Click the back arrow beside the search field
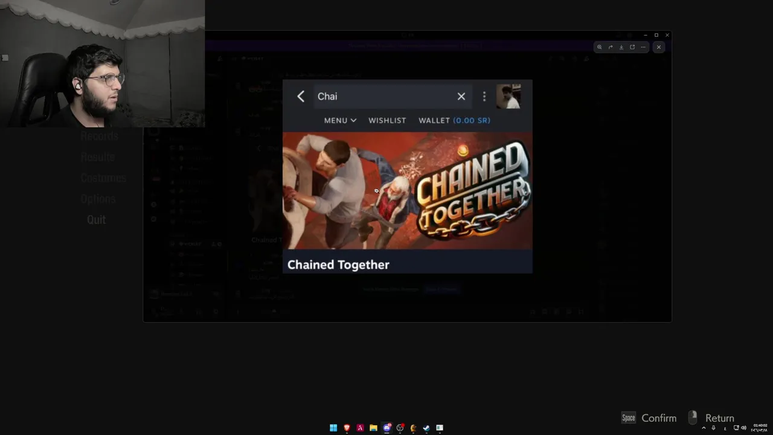The height and width of the screenshot is (435, 773). 301,96
